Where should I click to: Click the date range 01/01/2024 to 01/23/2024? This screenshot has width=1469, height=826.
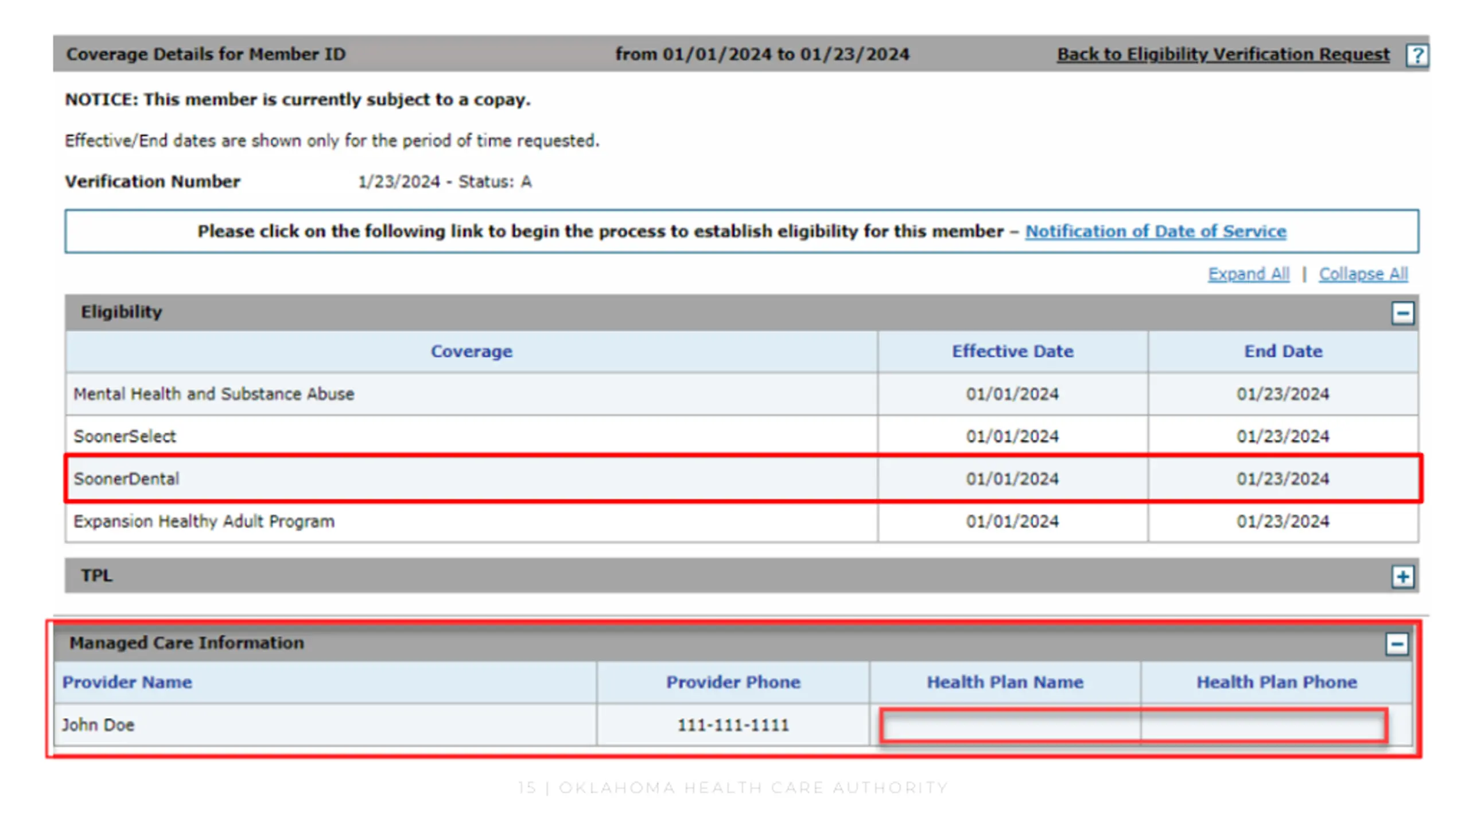click(762, 54)
